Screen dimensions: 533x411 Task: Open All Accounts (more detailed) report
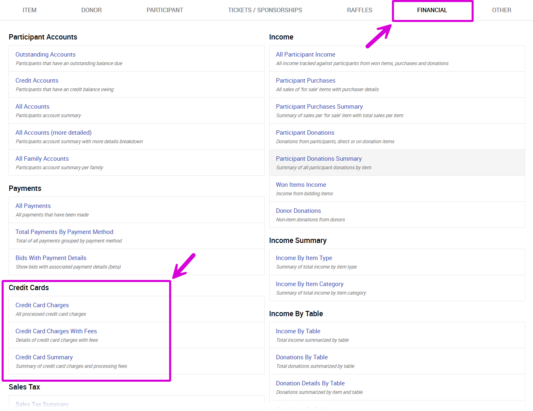tap(53, 133)
